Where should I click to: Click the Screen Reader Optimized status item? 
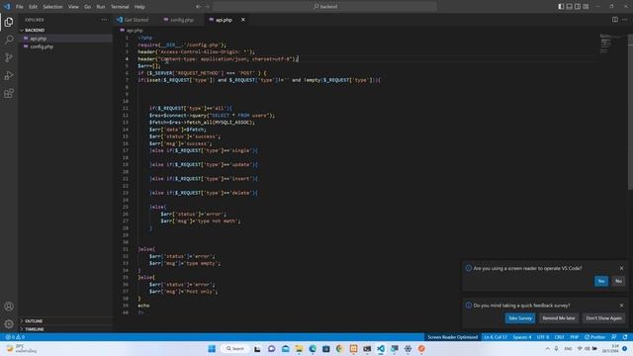453,337
